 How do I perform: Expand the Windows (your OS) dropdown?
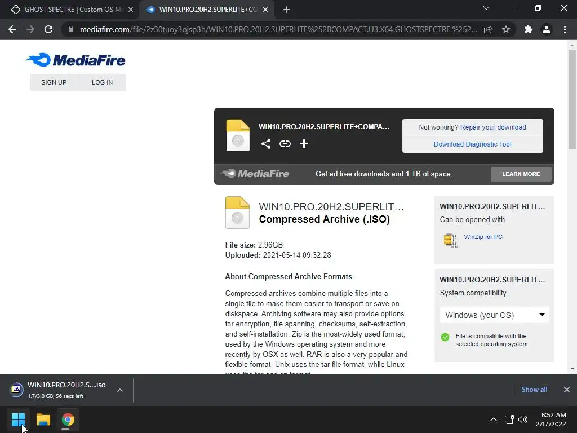pos(494,315)
